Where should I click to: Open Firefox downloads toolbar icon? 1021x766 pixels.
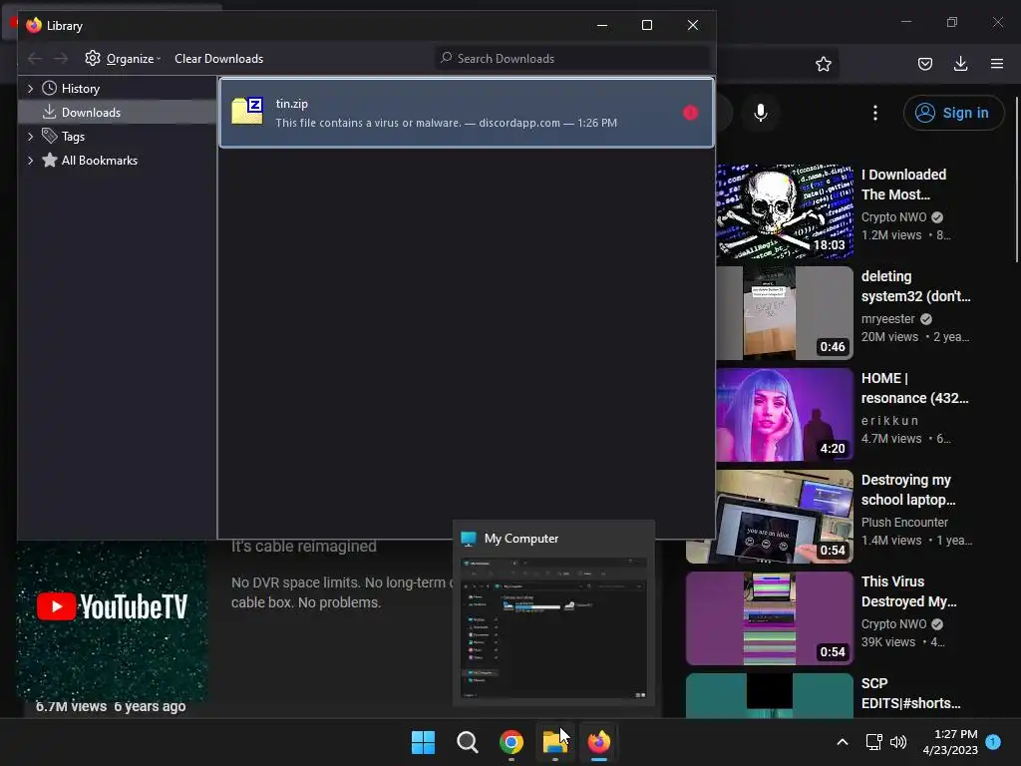click(960, 64)
